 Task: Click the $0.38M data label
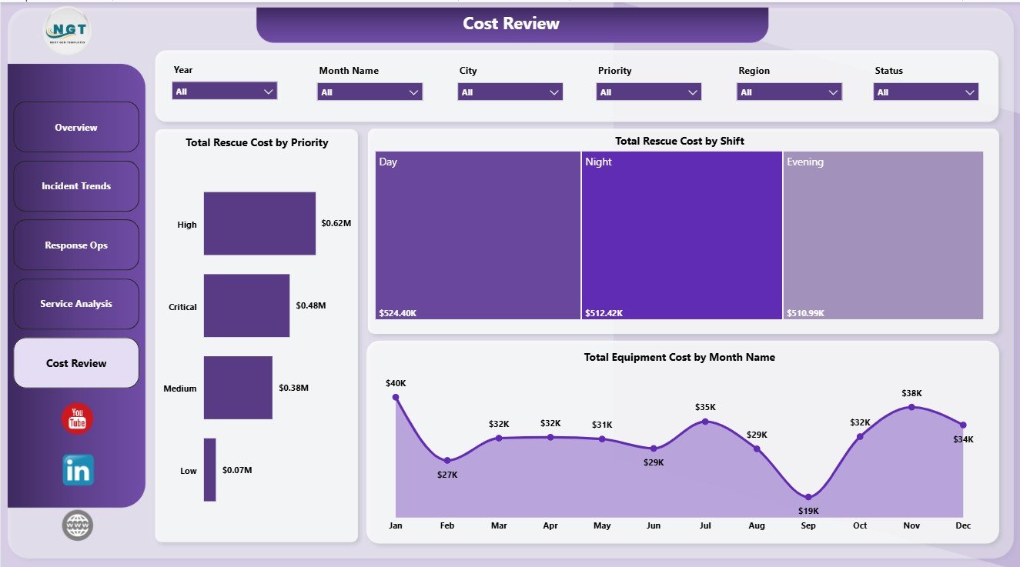pyautogui.click(x=294, y=388)
